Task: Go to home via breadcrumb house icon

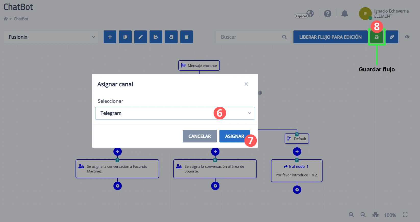Action: (x=6, y=19)
